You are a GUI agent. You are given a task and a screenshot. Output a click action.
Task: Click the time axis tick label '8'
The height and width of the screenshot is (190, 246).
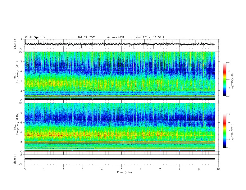click(x=180, y=169)
